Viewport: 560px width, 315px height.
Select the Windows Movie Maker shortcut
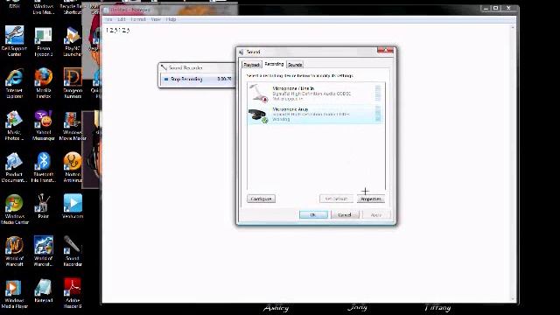tap(73, 125)
